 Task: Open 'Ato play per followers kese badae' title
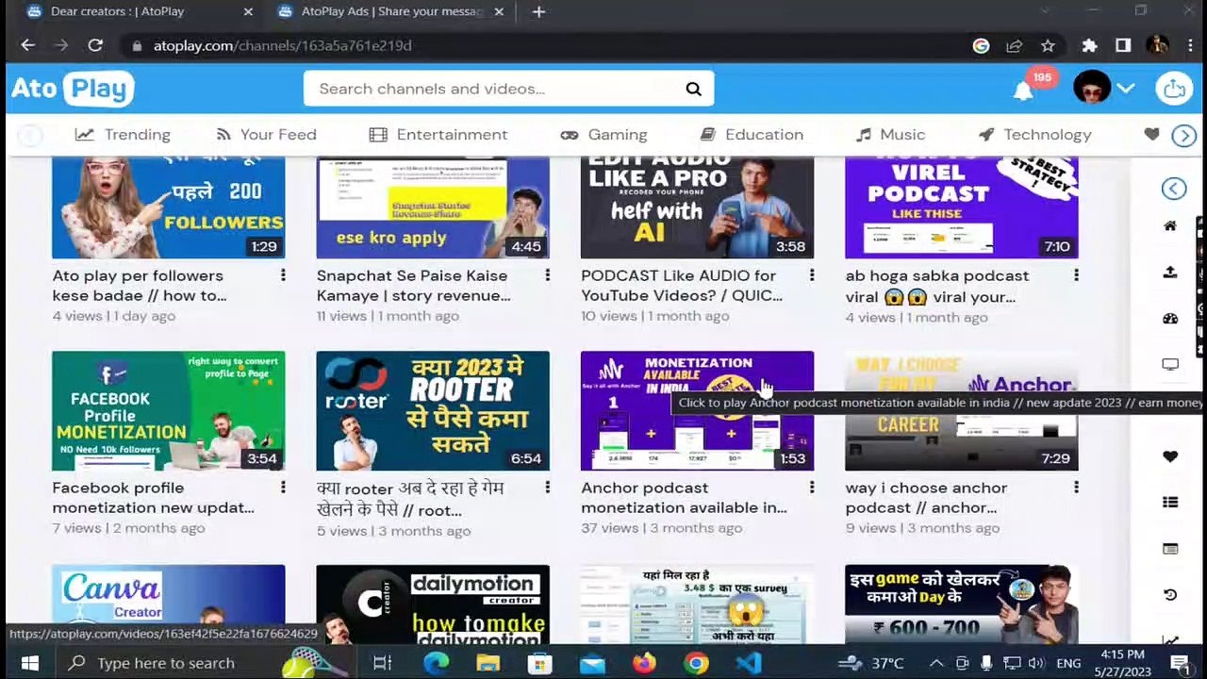(x=140, y=286)
